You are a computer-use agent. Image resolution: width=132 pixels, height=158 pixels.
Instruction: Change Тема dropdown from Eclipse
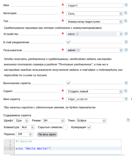[x=91, y=121]
